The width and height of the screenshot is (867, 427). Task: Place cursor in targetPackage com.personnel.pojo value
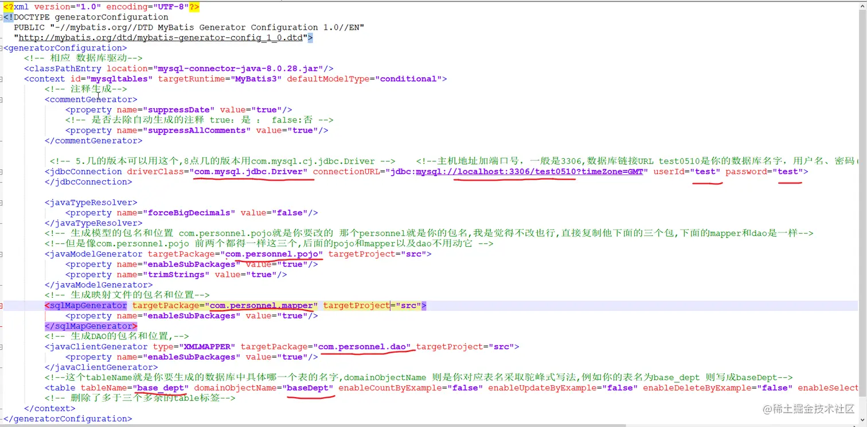click(271, 254)
